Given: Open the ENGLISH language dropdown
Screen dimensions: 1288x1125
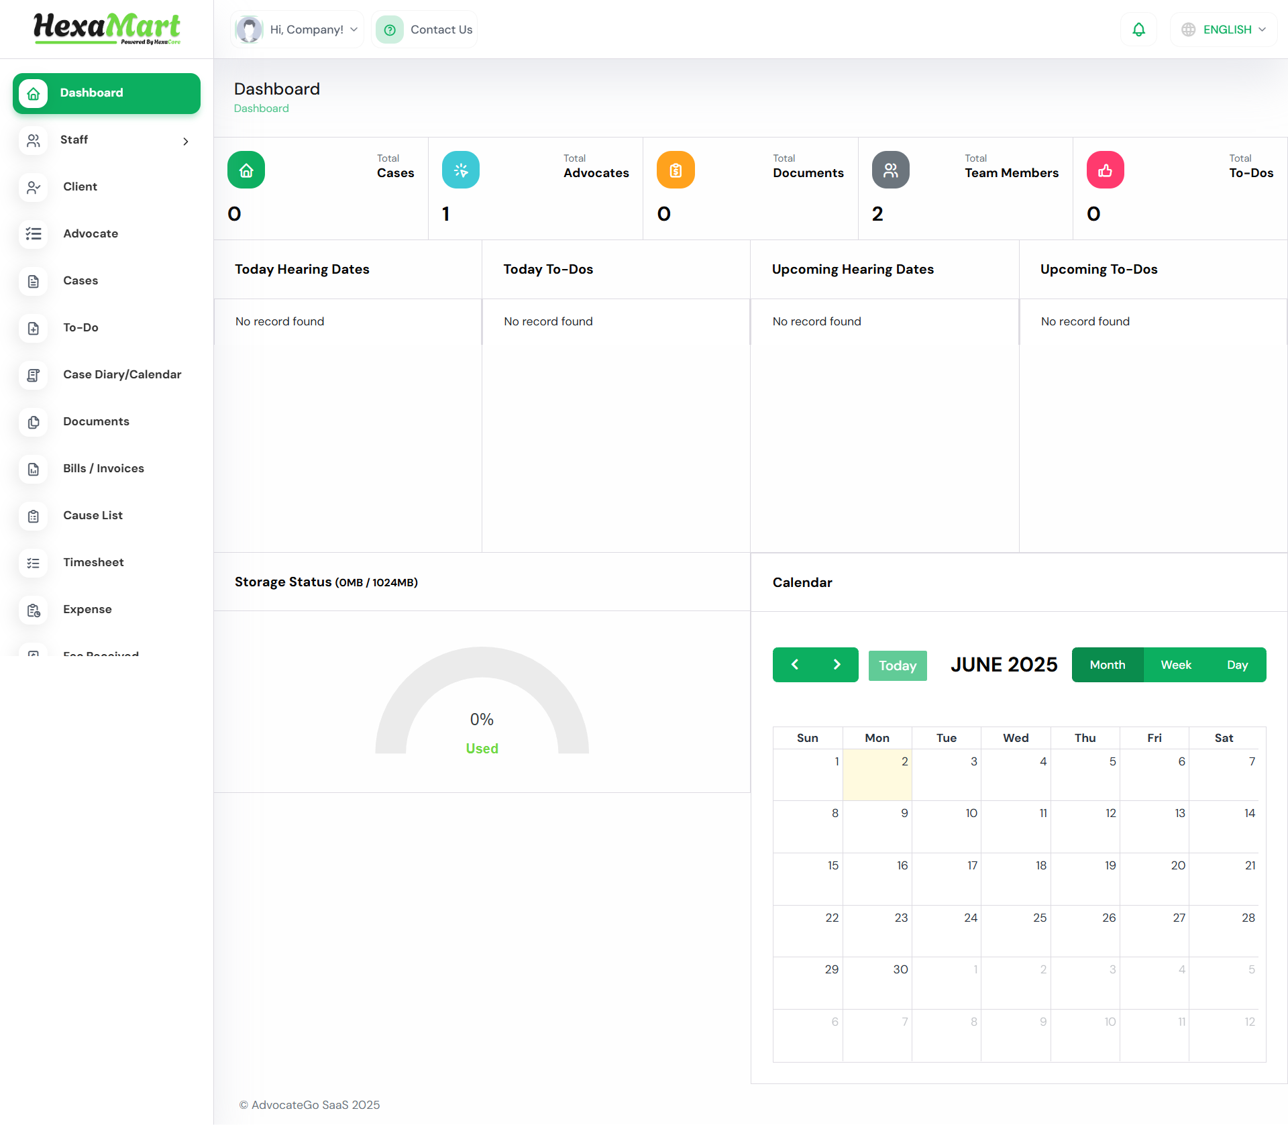Looking at the screenshot, I should click(x=1224, y=30).
